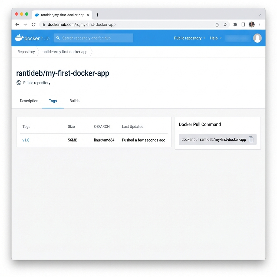
Task: Switch to the Builds tab
Action: (x=74, y=101)
